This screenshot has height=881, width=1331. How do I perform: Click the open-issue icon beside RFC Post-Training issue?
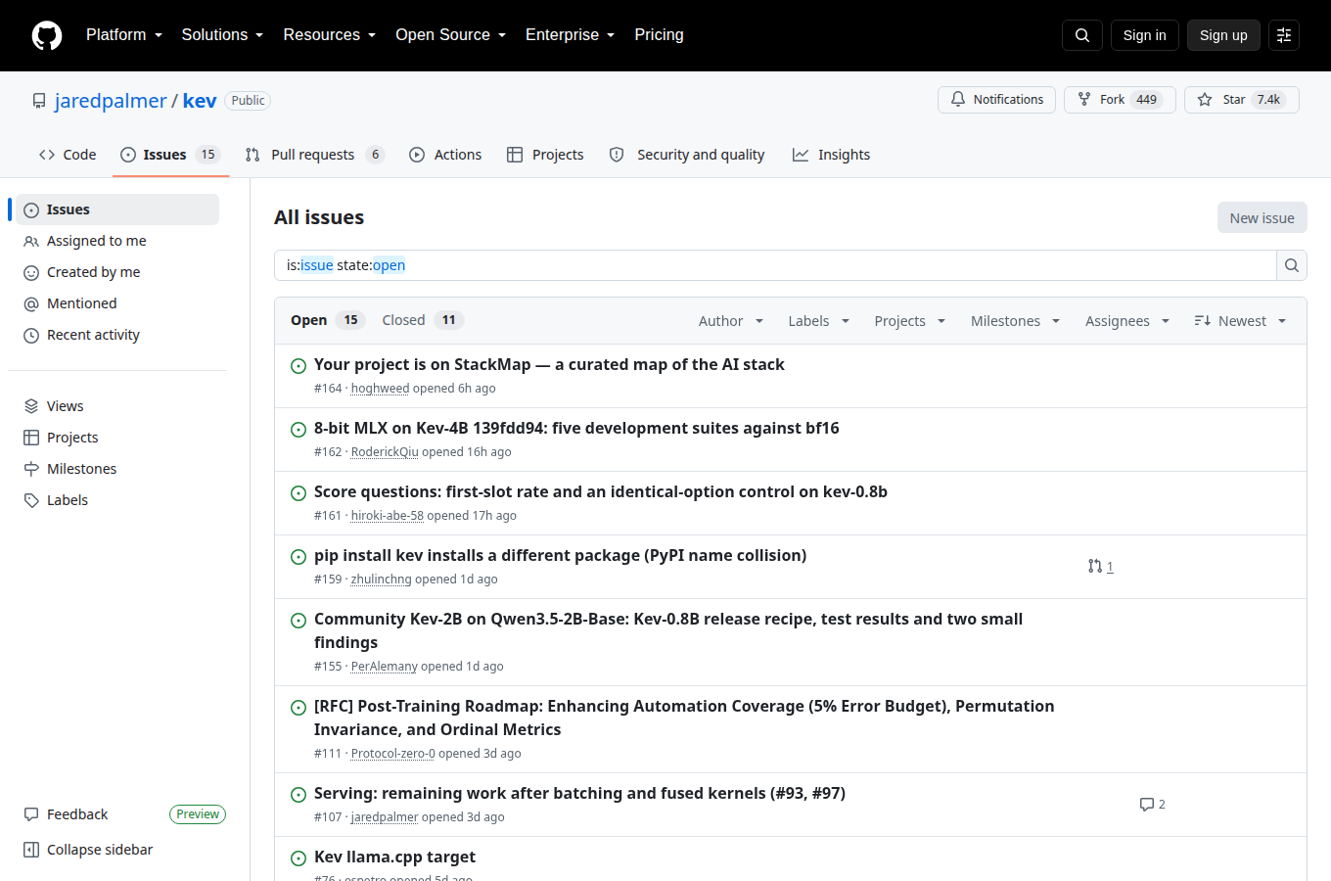coord(298,708)
